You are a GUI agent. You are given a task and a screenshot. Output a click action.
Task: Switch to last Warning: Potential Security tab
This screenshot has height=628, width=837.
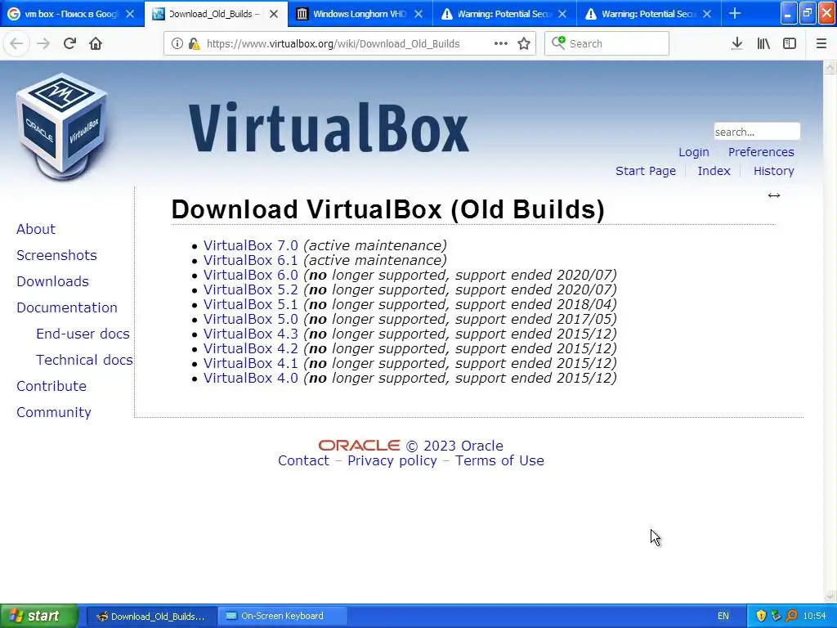(648, 14)
